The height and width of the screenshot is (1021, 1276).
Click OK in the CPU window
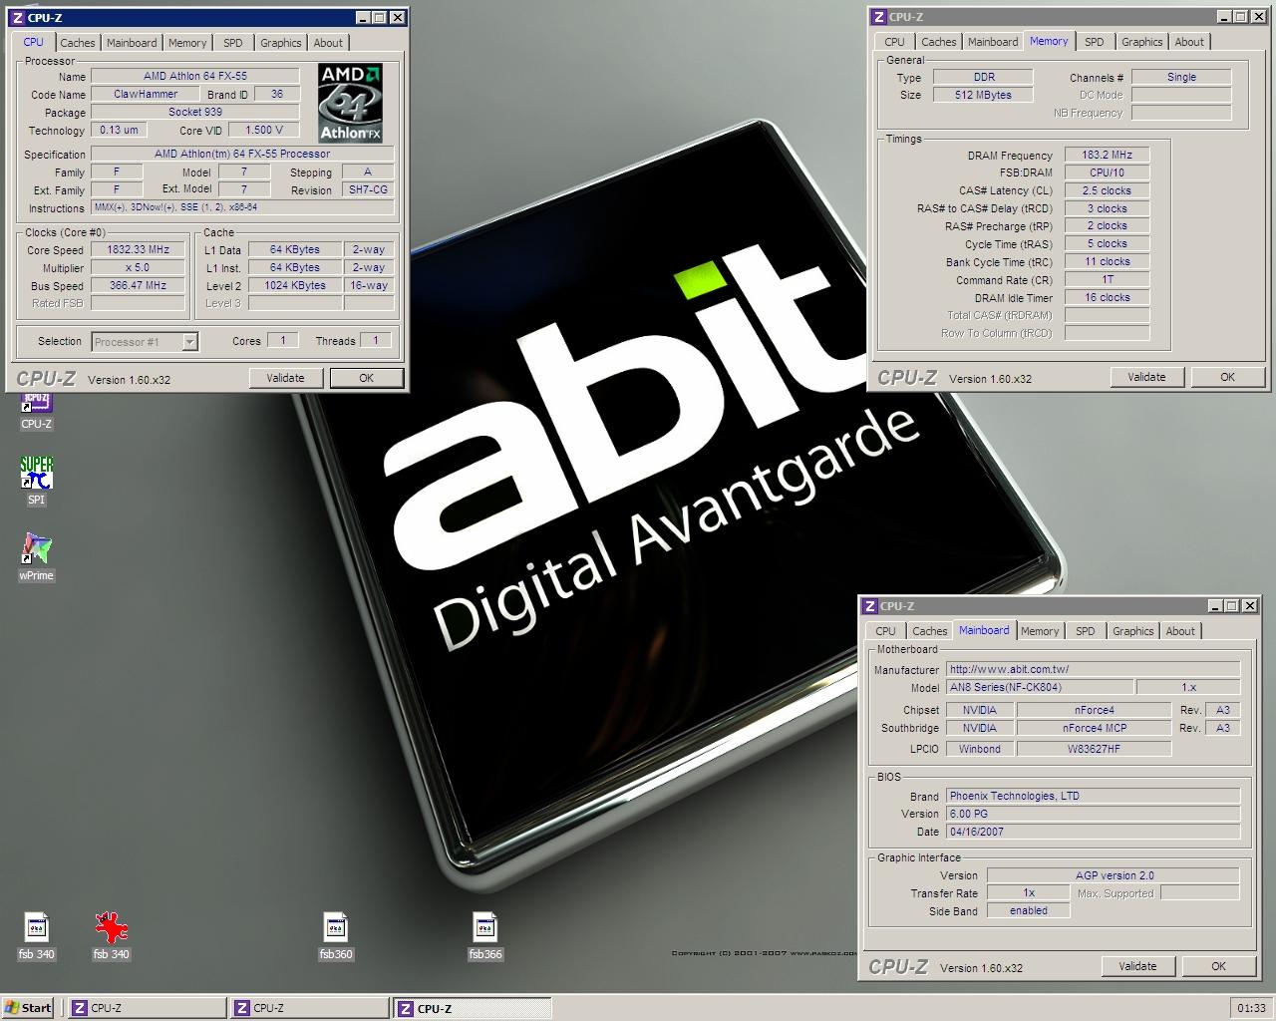coord(366,378)
